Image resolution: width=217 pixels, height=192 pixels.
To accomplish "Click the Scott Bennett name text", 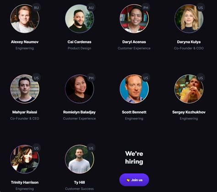I will [134, 112].
